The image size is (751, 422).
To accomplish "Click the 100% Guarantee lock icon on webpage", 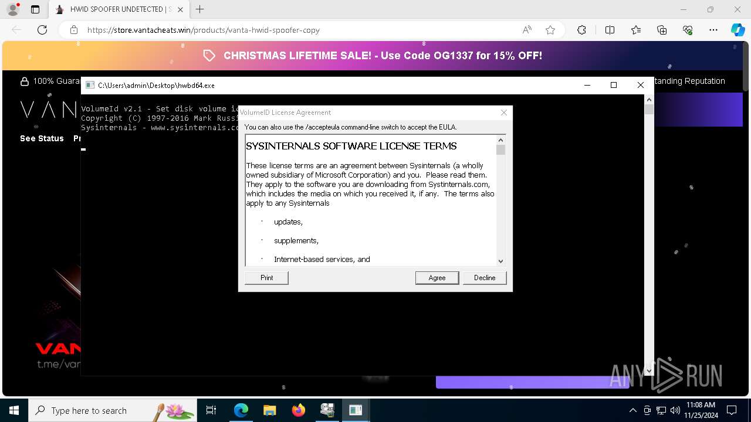I will [x=25, y=81].
